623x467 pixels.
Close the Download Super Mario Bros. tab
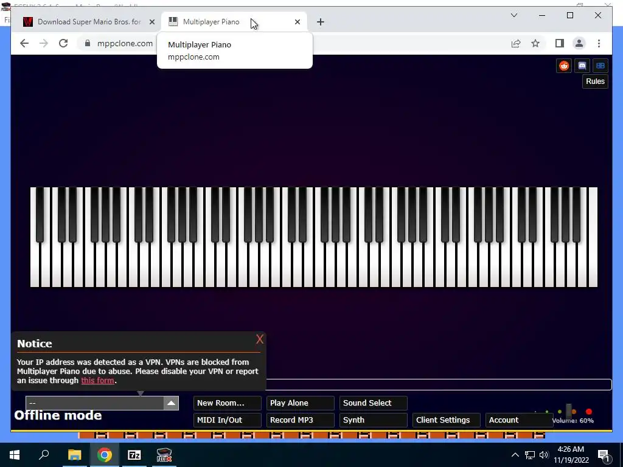click(151, 22)
